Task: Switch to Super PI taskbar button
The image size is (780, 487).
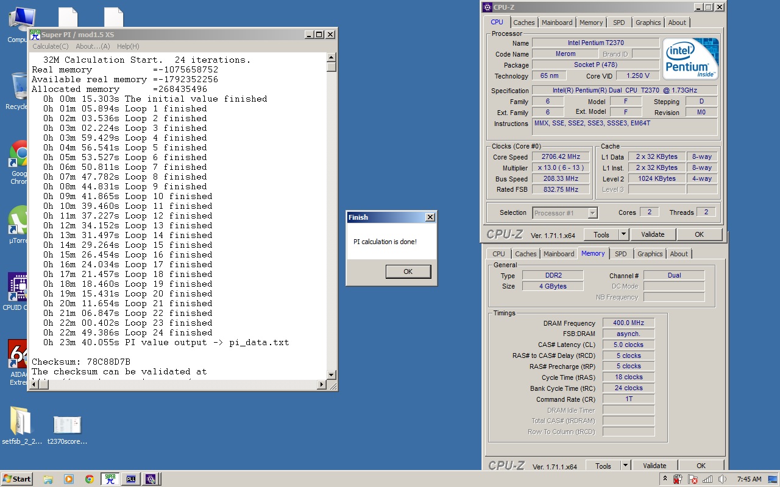Action: click(x=110, y=479)
